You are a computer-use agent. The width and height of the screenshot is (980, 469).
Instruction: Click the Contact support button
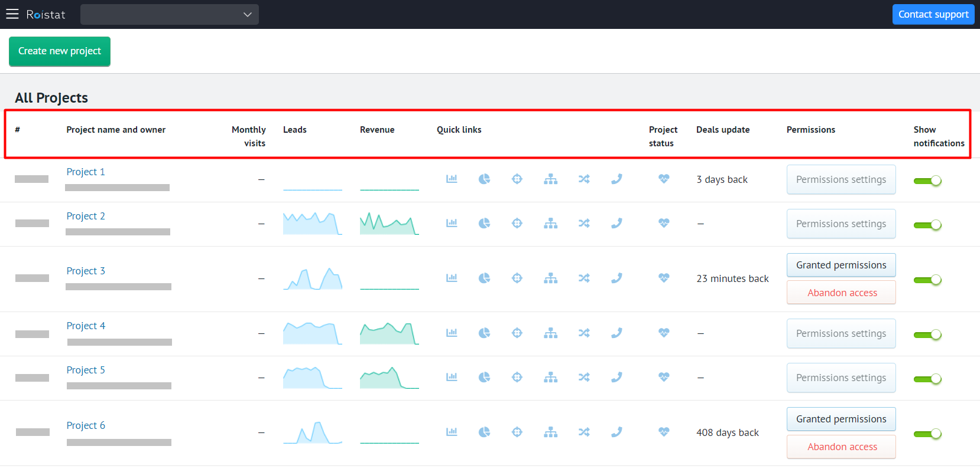click(933, 14)
